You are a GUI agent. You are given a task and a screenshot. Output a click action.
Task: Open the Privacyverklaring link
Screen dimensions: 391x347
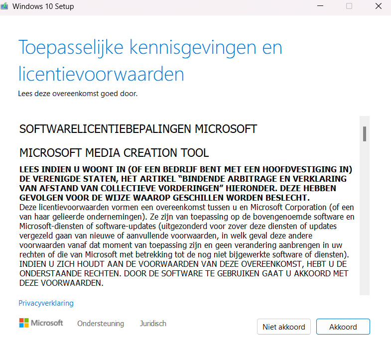(x=46, y=303)
